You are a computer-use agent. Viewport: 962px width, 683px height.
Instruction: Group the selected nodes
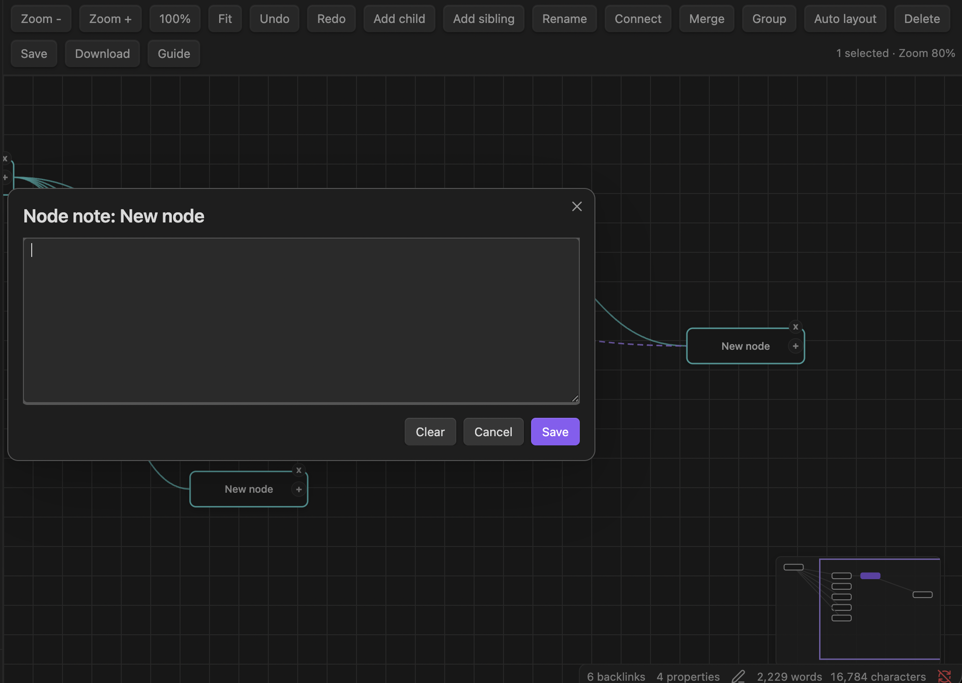point(769,19)
